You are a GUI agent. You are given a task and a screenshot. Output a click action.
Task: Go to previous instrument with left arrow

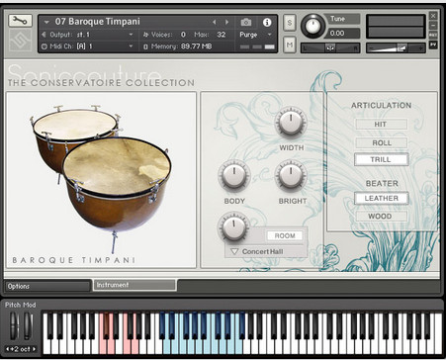(215, 22)
